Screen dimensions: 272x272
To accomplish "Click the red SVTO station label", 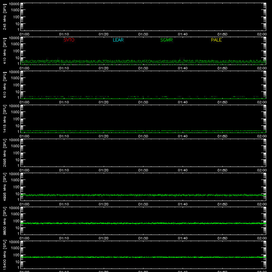I will coord(69,40).
